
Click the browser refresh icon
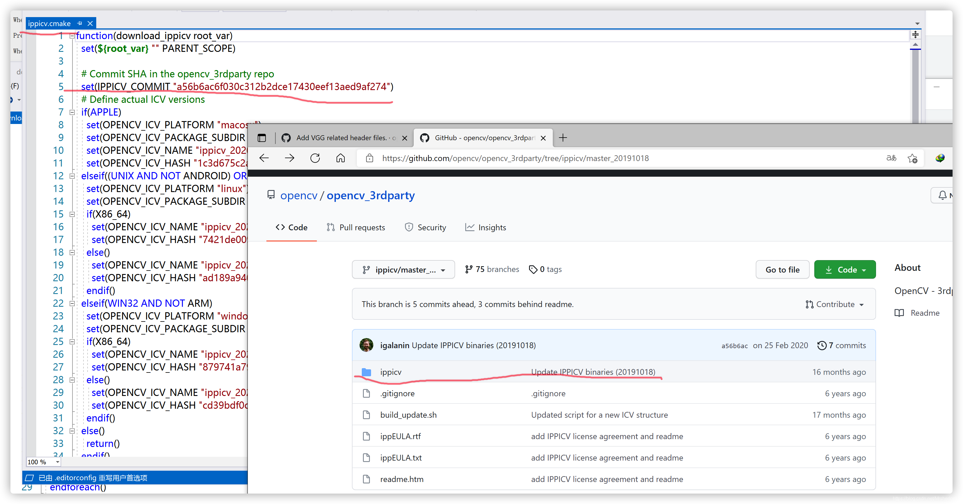[315, 158]
